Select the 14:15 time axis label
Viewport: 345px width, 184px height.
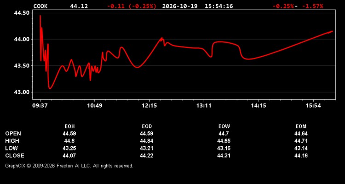(x=259, y=106)
